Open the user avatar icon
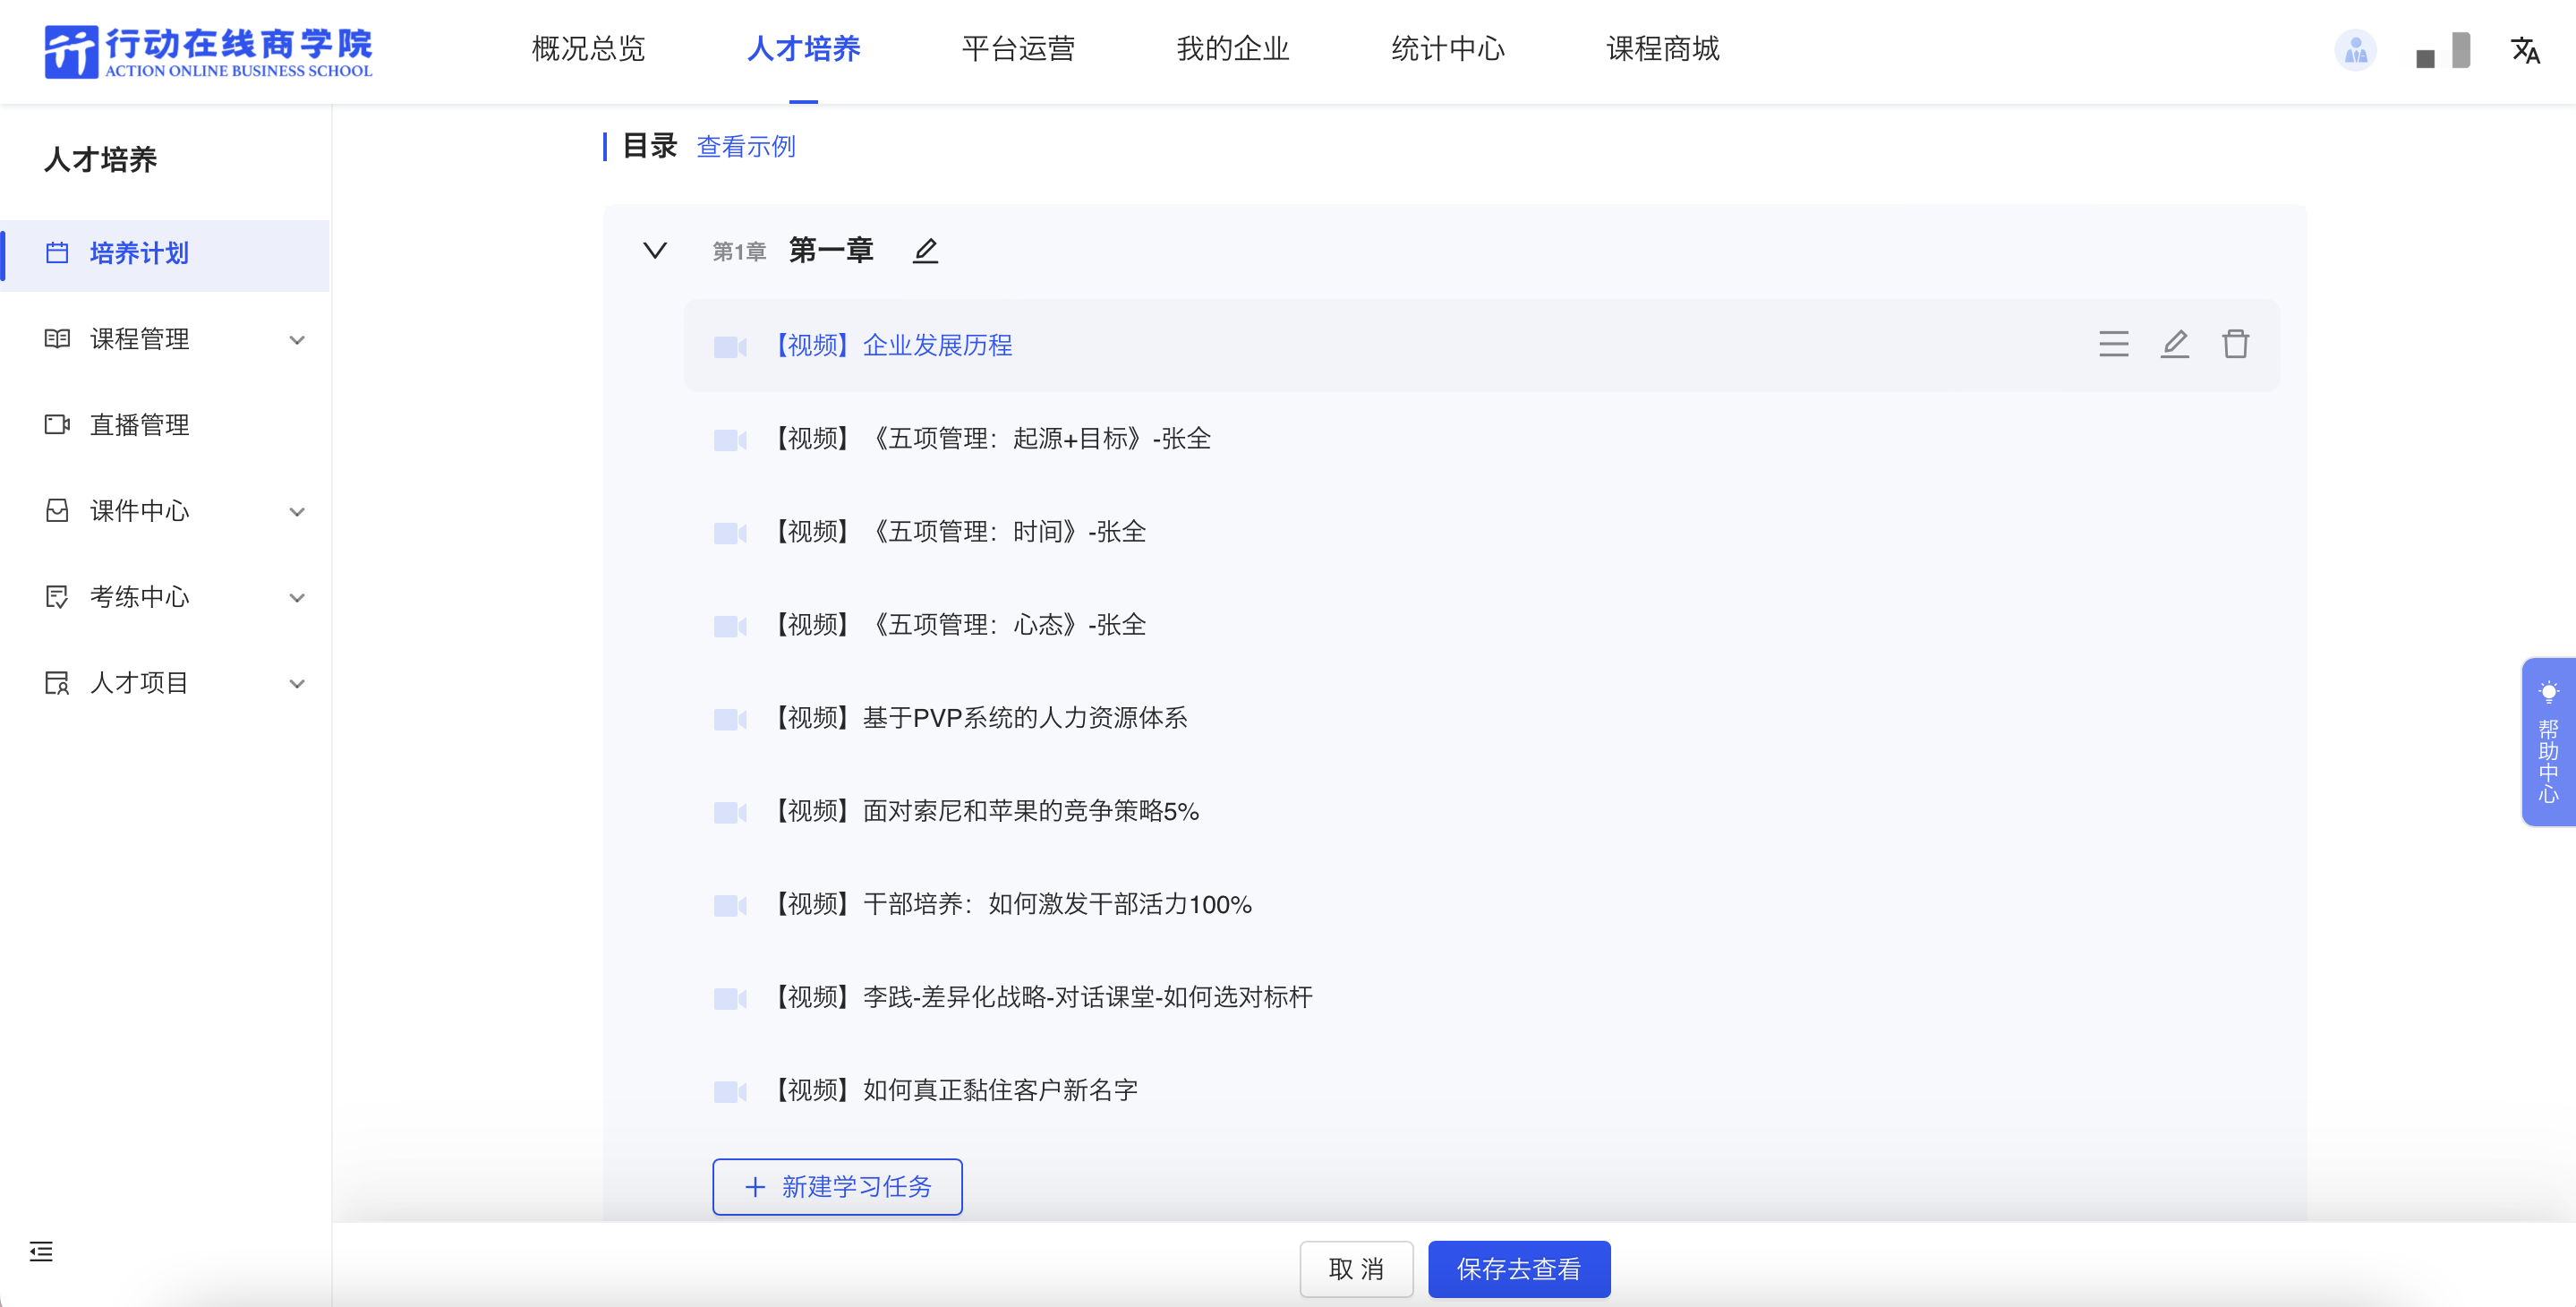Viewport: 2576px width, 1307px height. pyautogui.click(x=2355, y=50)
